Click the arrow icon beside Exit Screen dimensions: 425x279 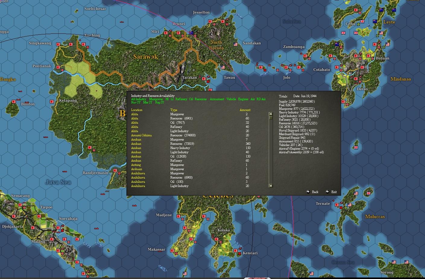(x=327, y=192)
